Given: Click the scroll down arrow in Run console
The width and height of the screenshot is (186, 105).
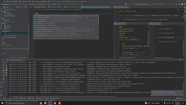Looking at the screenshot, I should pyautogui.click(x=6, y=65).
